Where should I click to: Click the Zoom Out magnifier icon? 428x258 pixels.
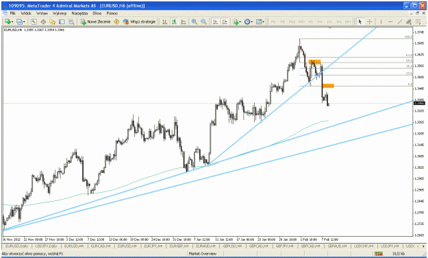coord(203,21)
